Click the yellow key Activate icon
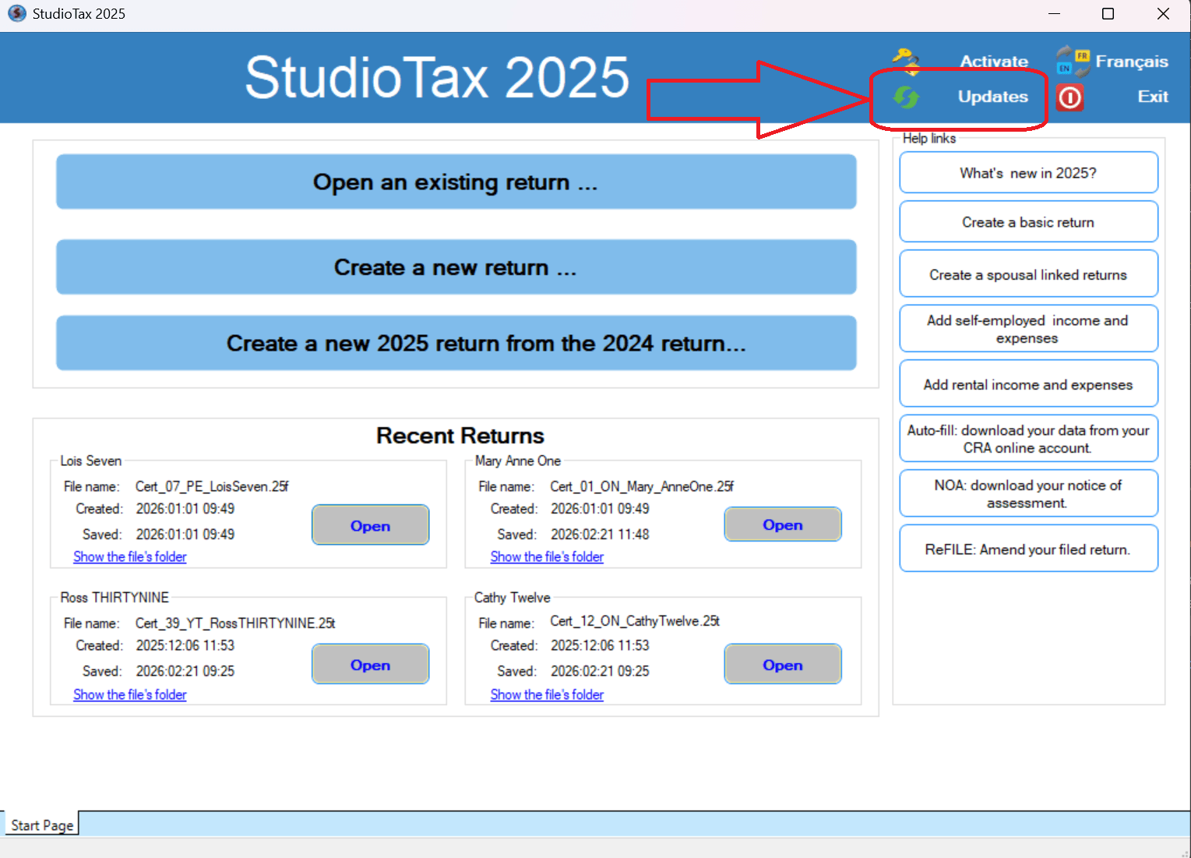Image resolution: width=1191 pixels, height=858 pixels. (x=905, y=60)
